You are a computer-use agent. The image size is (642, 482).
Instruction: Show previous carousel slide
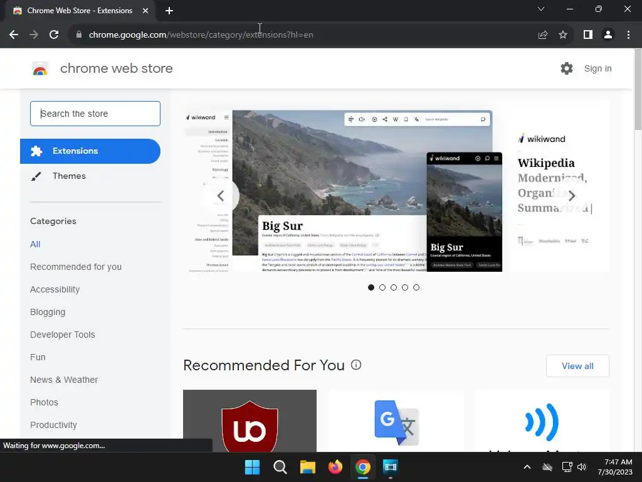click(x=221, y=196)
